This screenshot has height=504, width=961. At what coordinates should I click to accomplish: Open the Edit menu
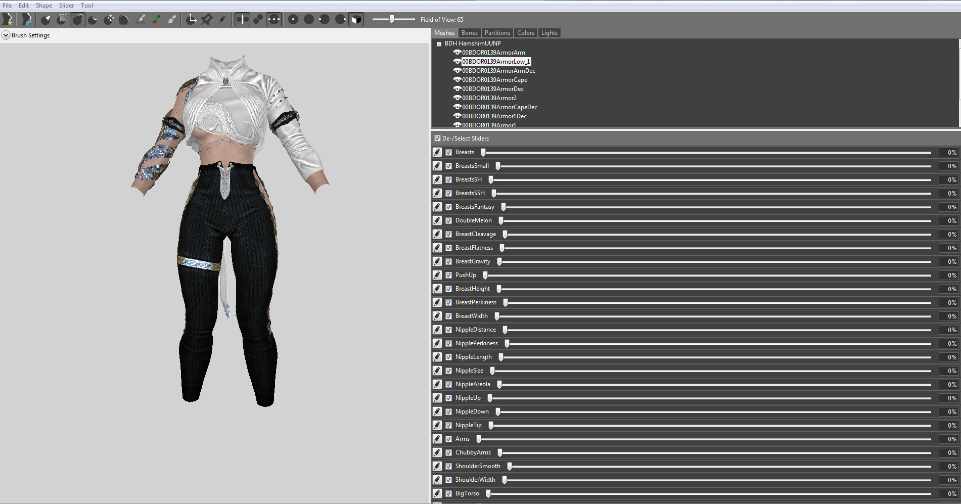tap(24, 6)
